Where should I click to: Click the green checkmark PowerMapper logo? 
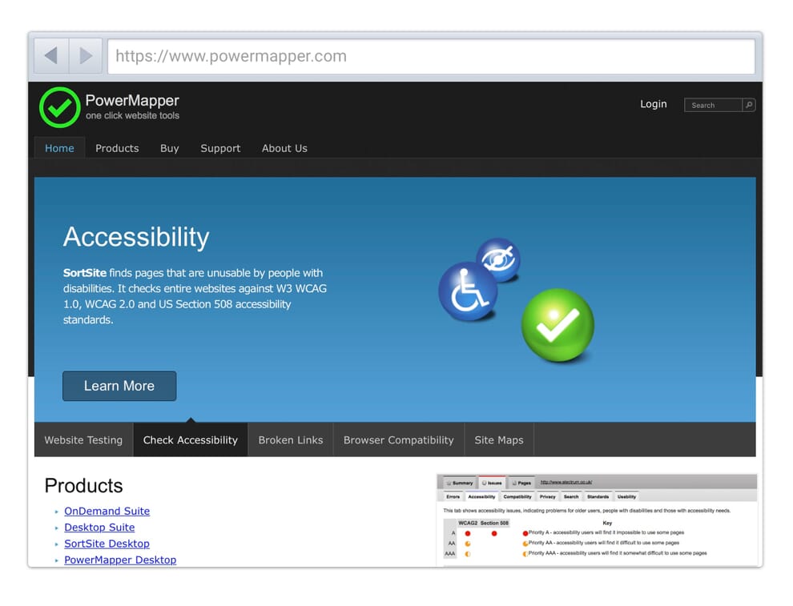(x=60, y=107)
